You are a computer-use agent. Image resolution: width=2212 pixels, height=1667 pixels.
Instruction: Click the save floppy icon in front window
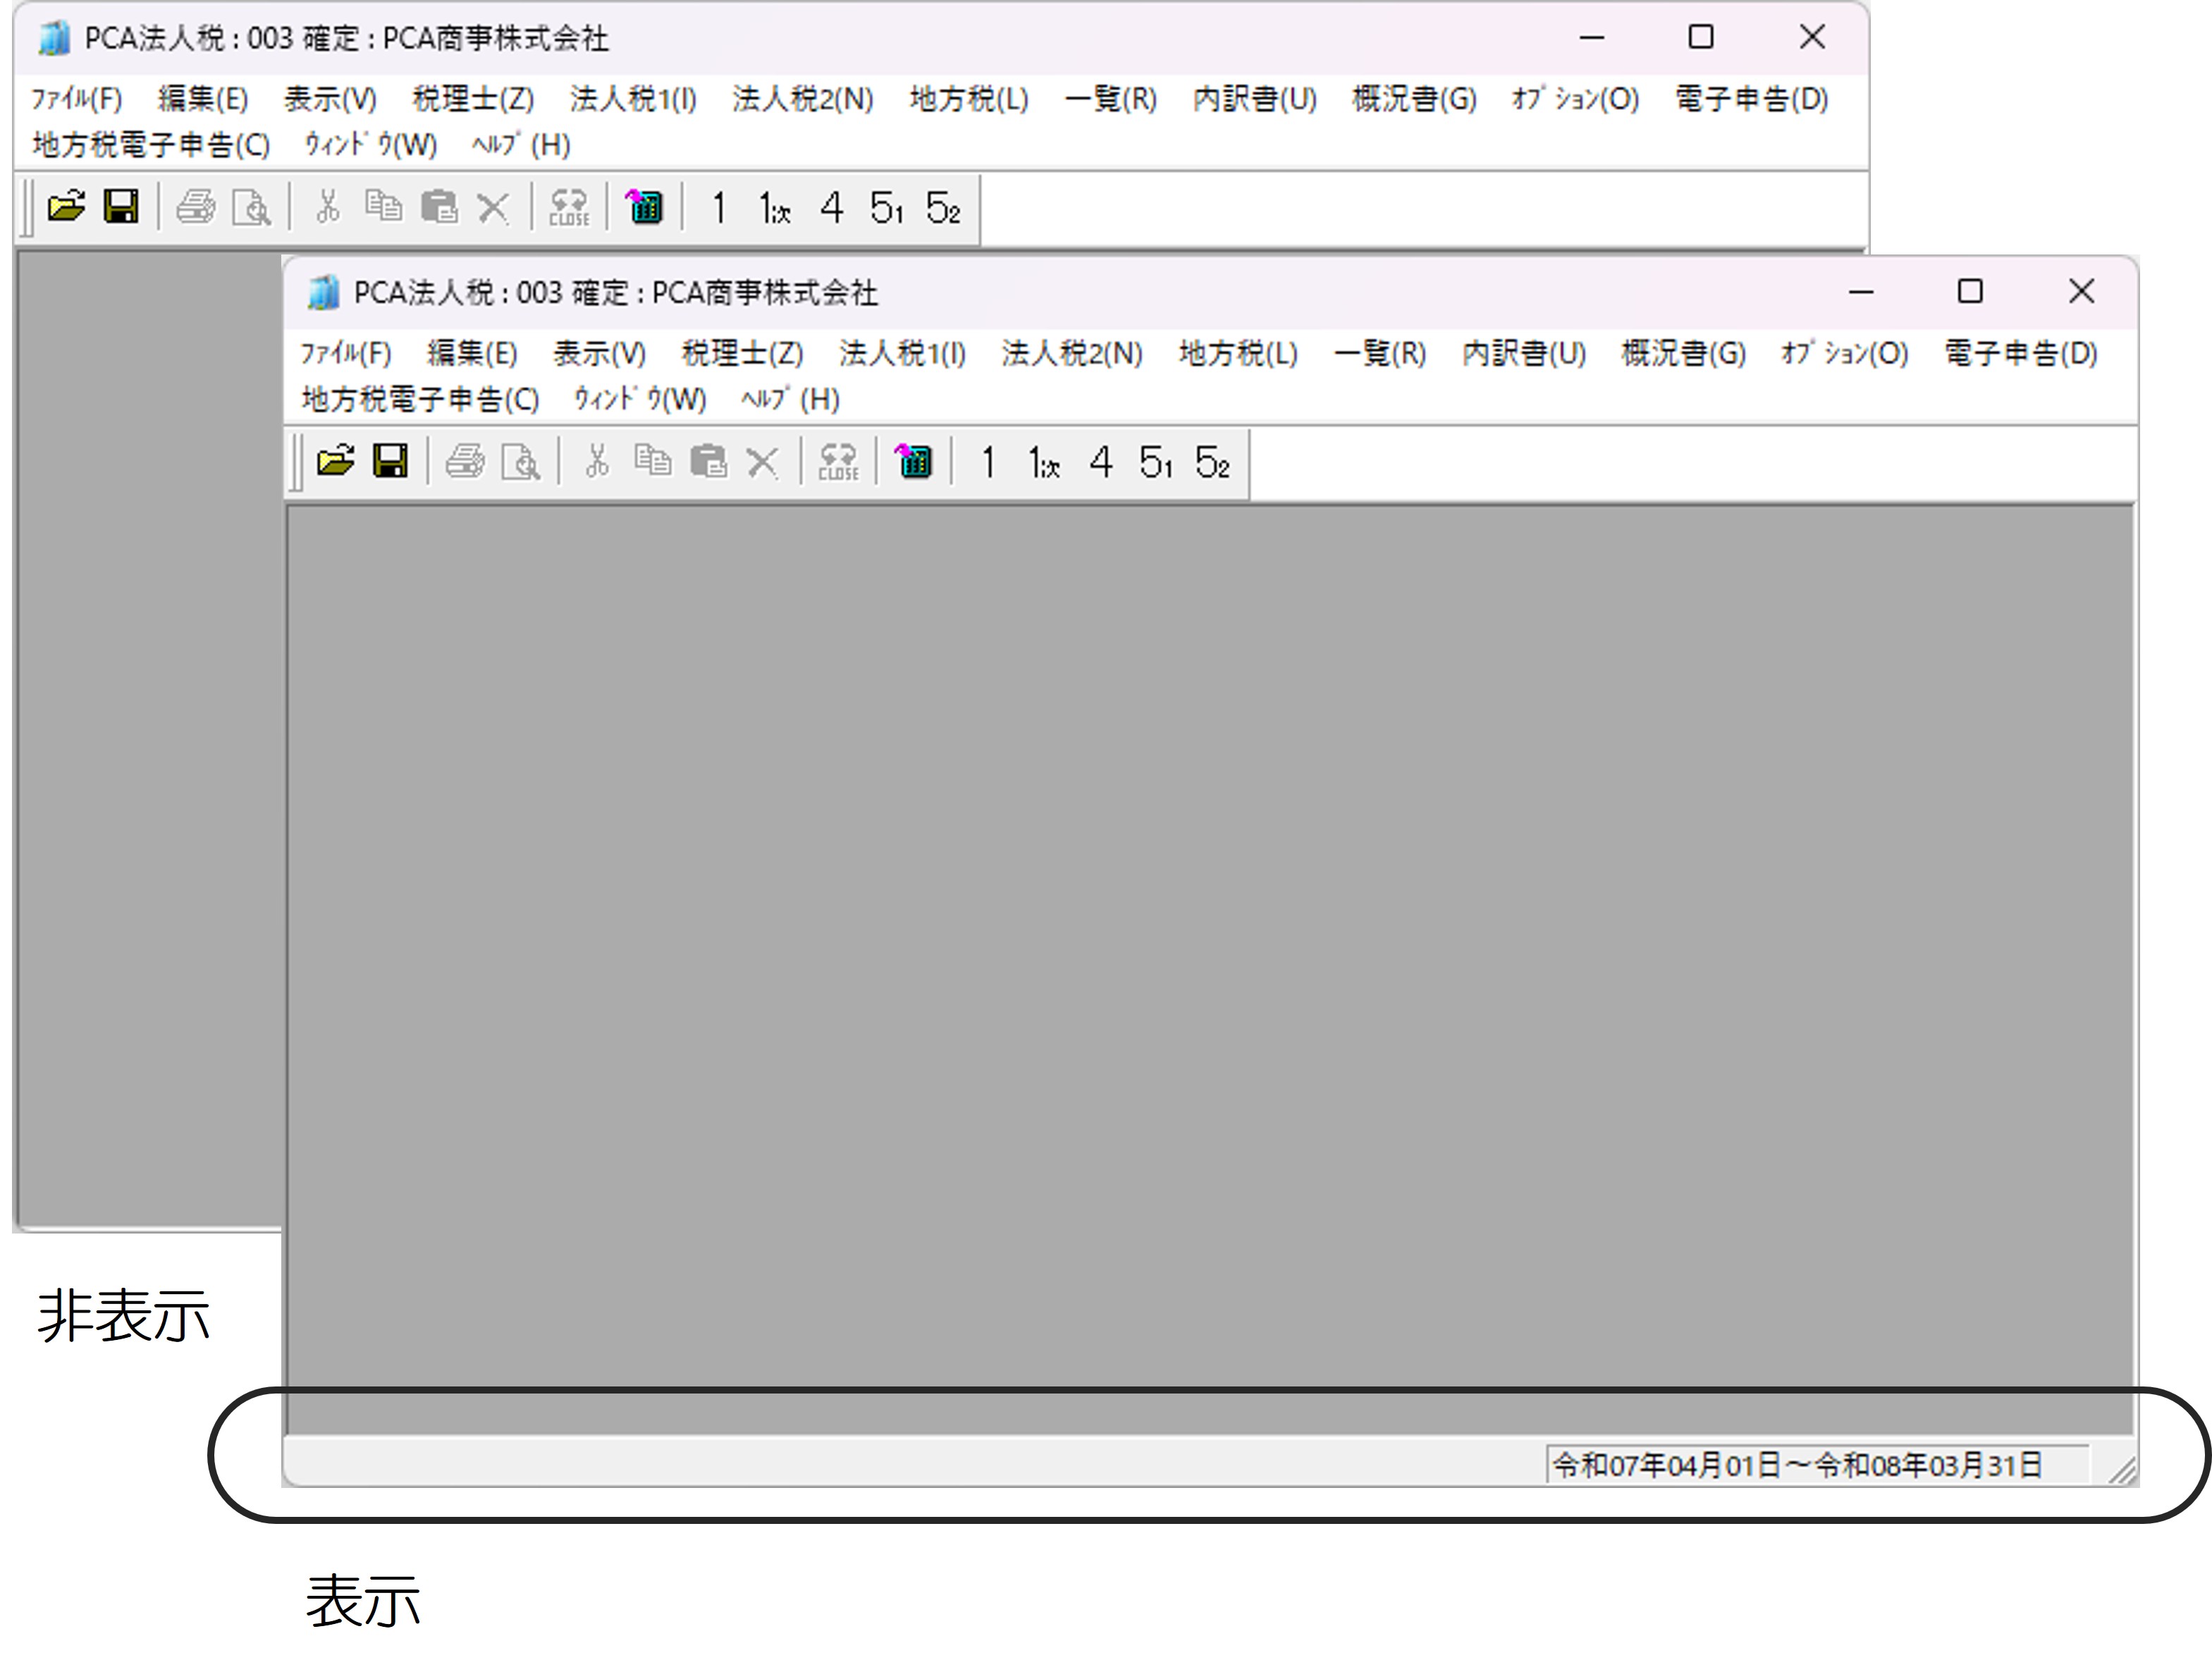pos(391,461)
